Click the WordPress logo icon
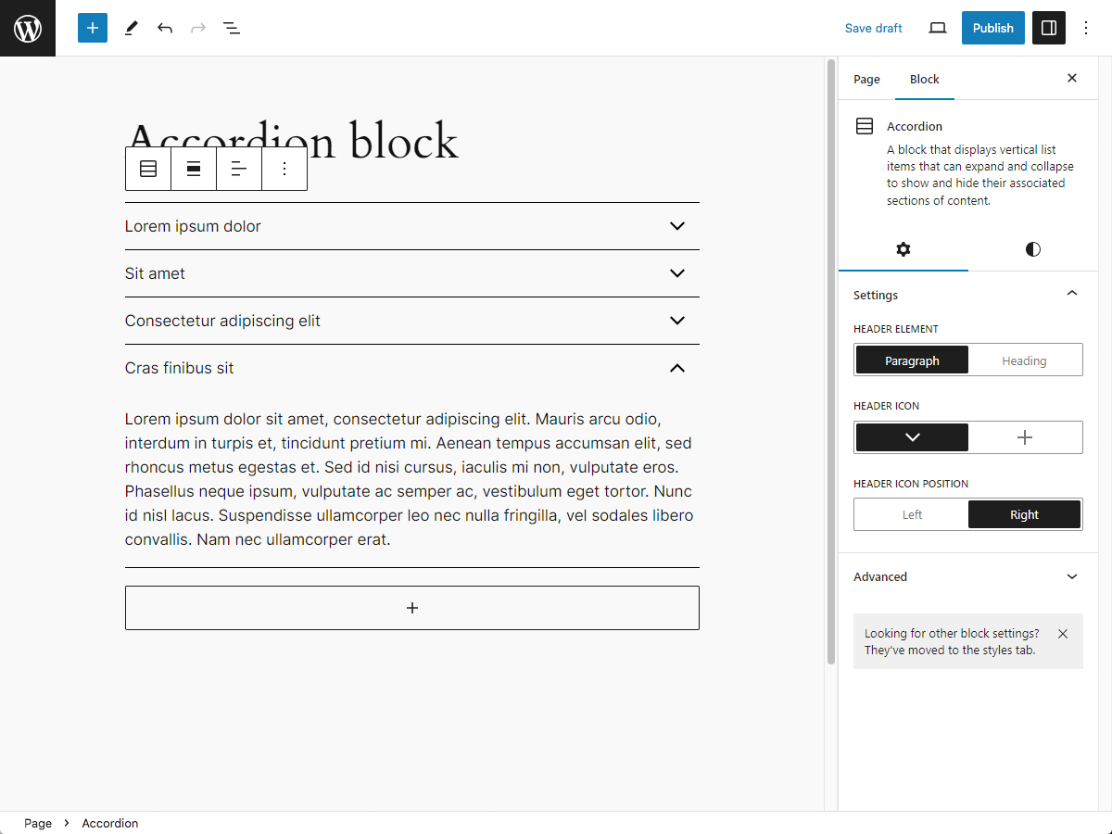 [28, 28]
